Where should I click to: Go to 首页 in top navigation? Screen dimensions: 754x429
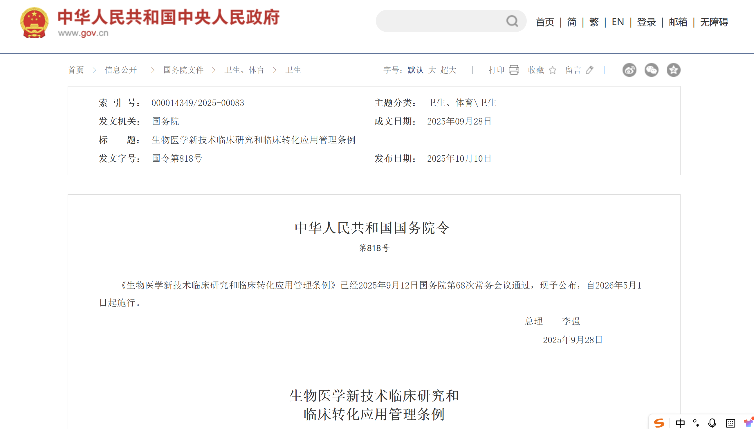click(x=544, y=22)
